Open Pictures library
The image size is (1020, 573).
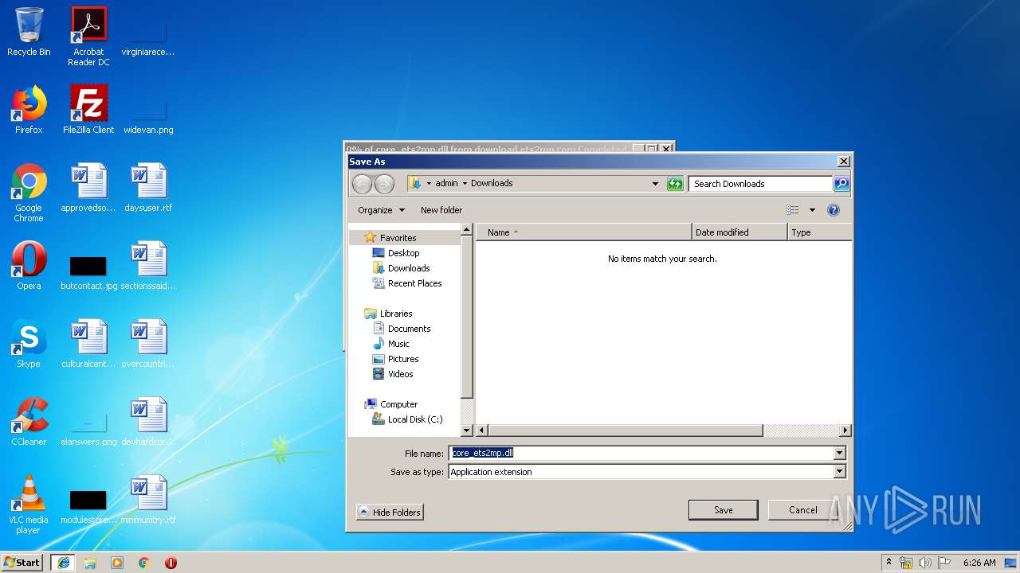pos(403,359)
